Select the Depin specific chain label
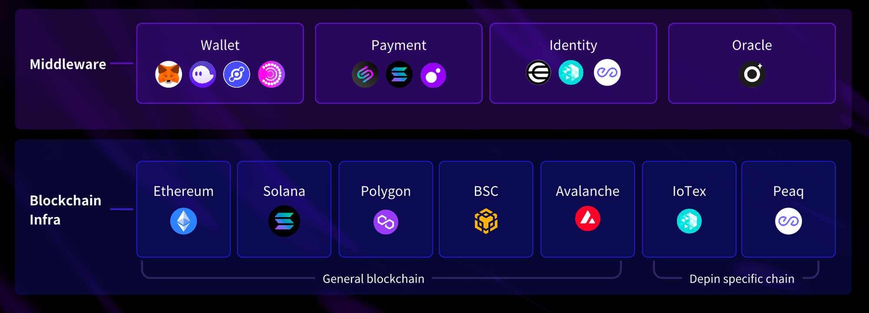Screen dimensions: 869x313 (742, 279)
